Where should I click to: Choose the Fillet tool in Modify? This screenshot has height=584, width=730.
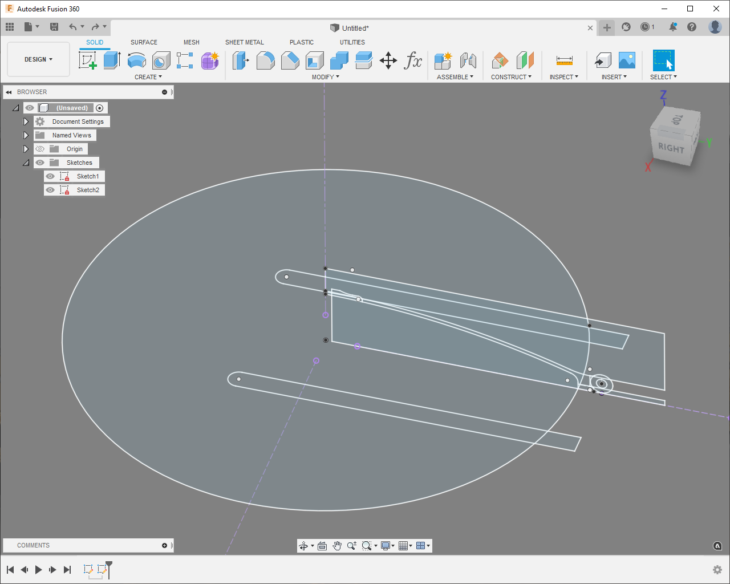pos(265,60)
